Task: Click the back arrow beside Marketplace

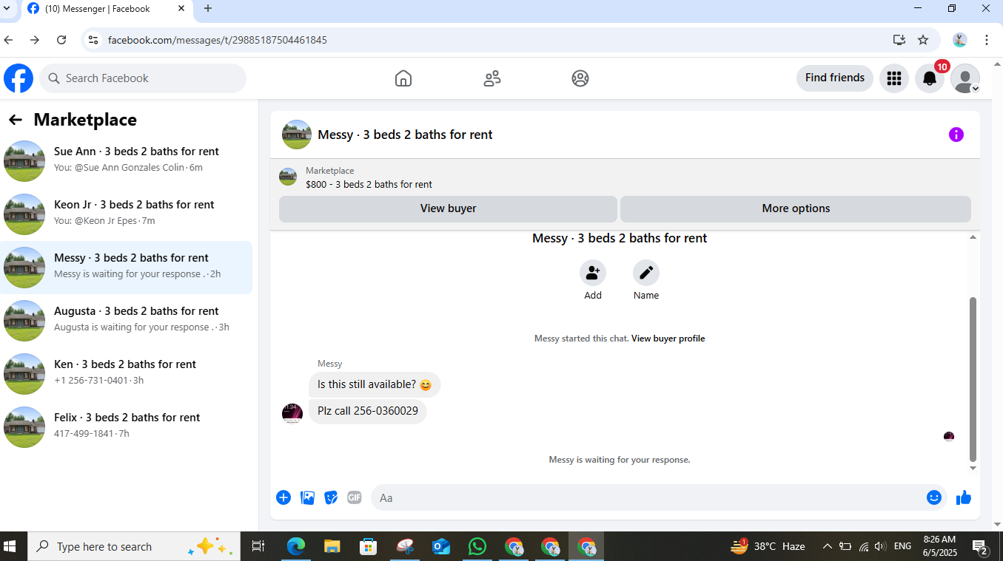Action: tap(16, 120)
